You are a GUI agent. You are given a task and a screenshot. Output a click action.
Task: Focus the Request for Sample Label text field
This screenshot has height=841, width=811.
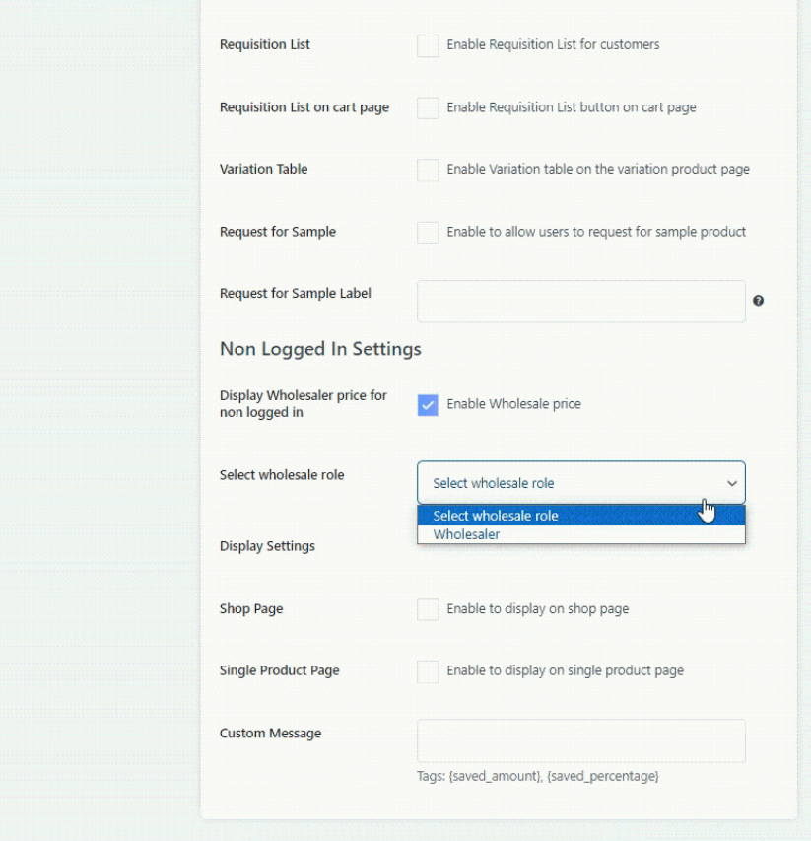tap(580, 301)
